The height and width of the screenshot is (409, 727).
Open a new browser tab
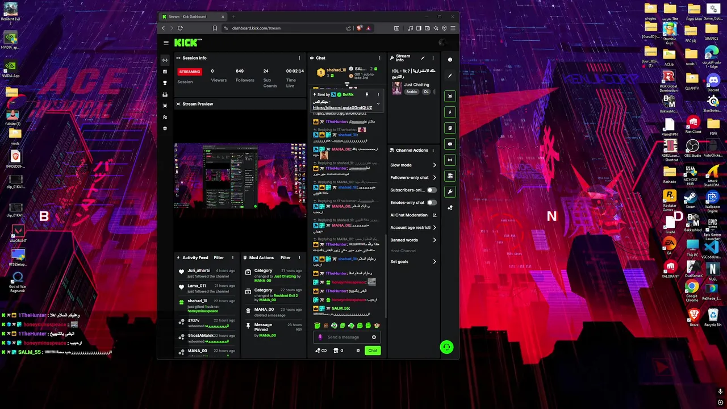pos(233,16)
